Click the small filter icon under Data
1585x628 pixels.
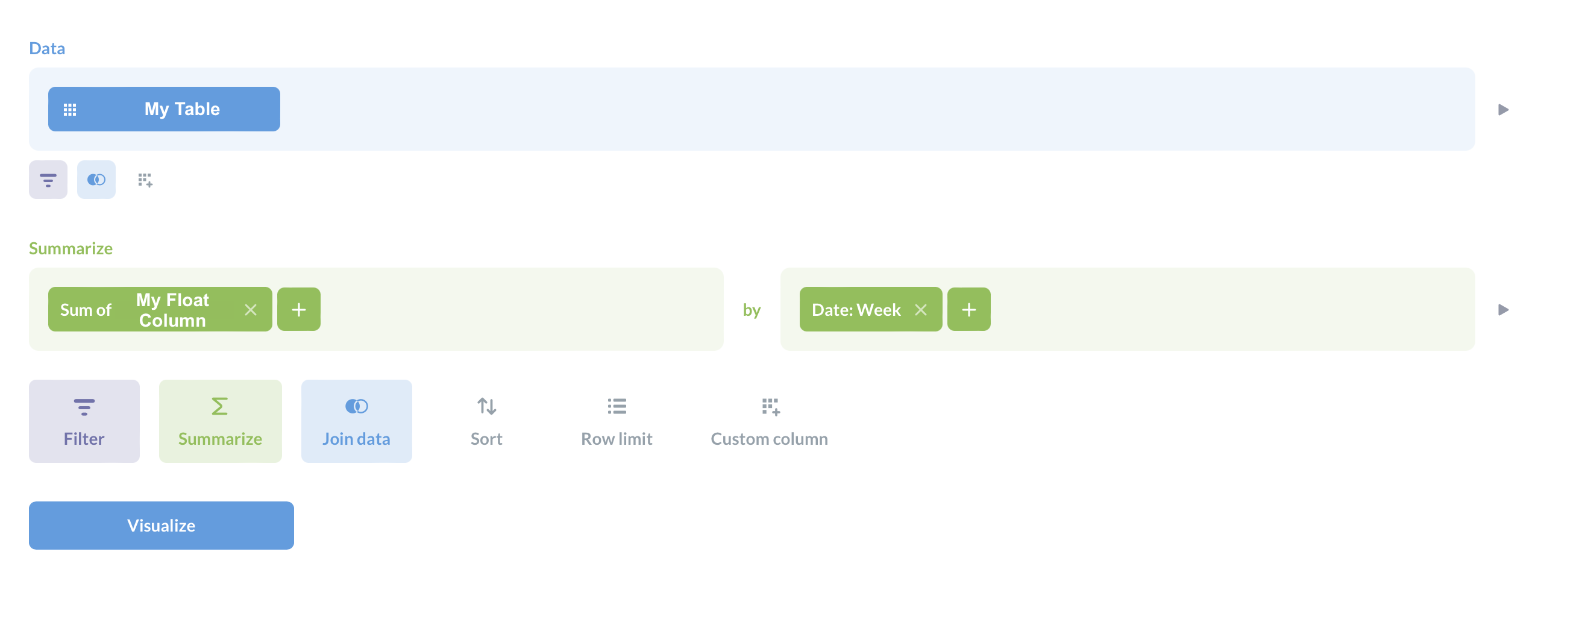pos(48,180)
